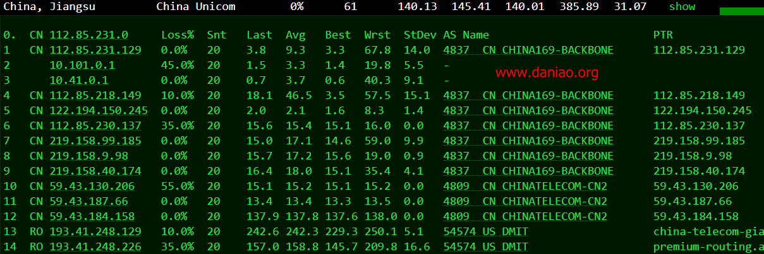Screen dimensions: 764x254
Task: Click the green bar beside the show link
Action: click(x=741, y=11)
